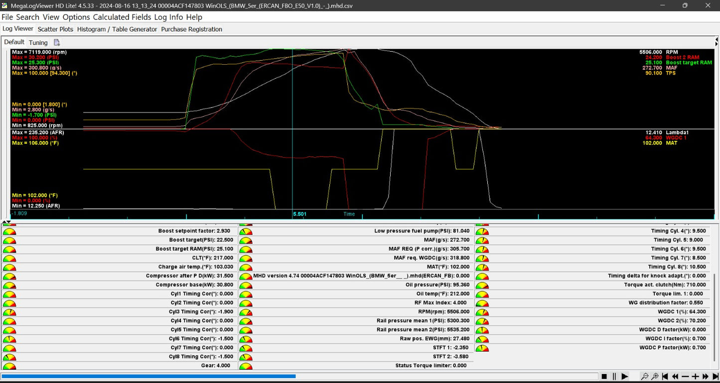Image resolution: width=720 pixels, height=383 pixels.
Task: Add a new graph tab
Action: [57, 42]
